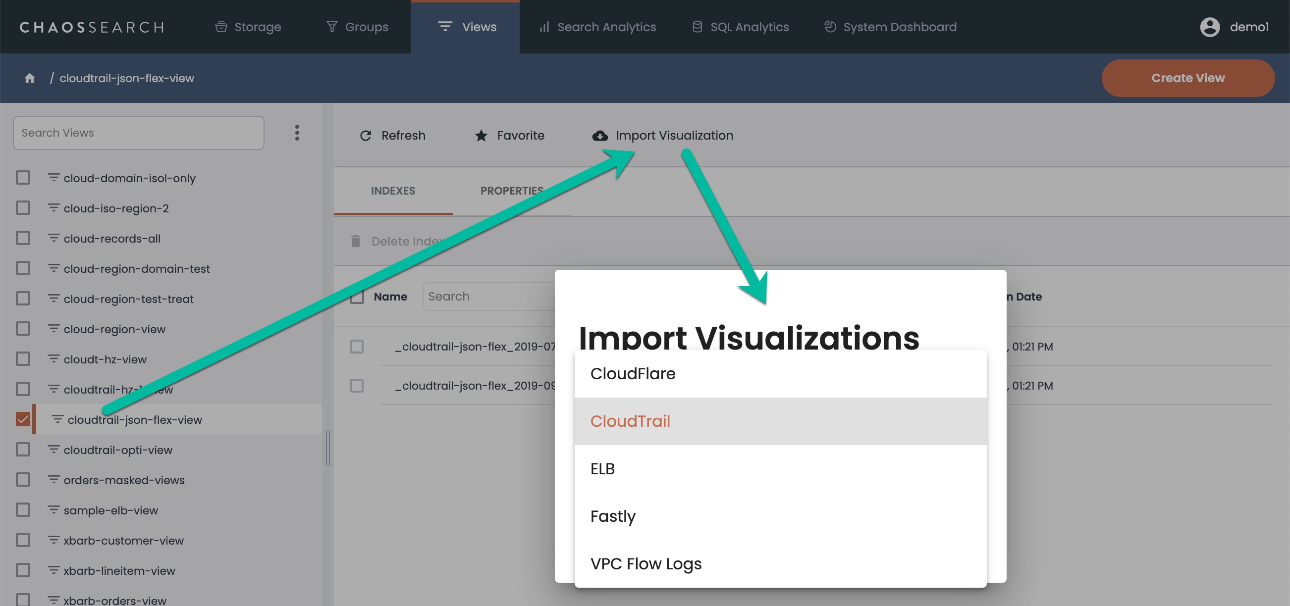Select CloudTrail in the dropdown list
This screenshot has width=1290, height=606.
(x=630, y=421)
